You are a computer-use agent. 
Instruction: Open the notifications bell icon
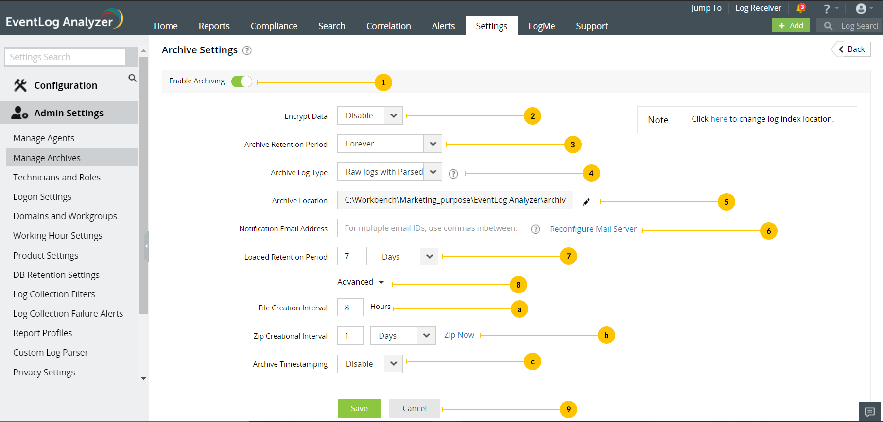[801, 8]
